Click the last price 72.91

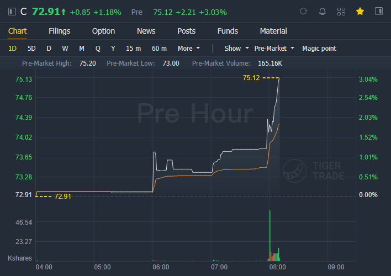pos(46,12)
